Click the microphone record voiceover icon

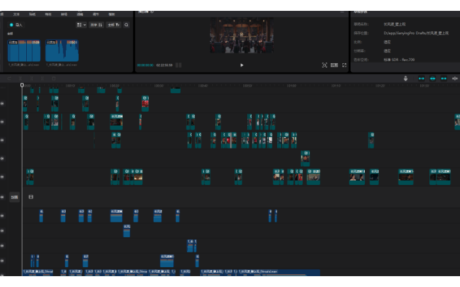pos(405,78)
